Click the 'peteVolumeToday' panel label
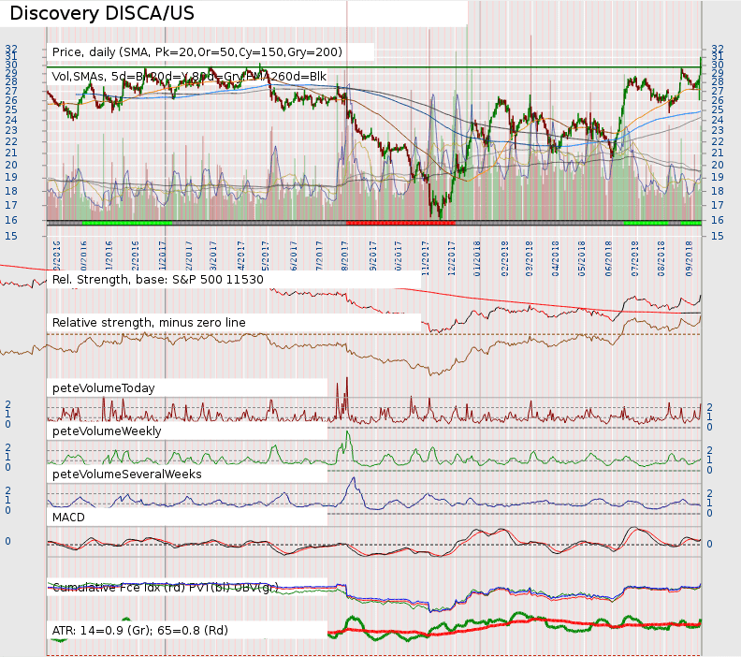Screen dimensions: 741x657 pyautogui.click(x=104, y=388)
